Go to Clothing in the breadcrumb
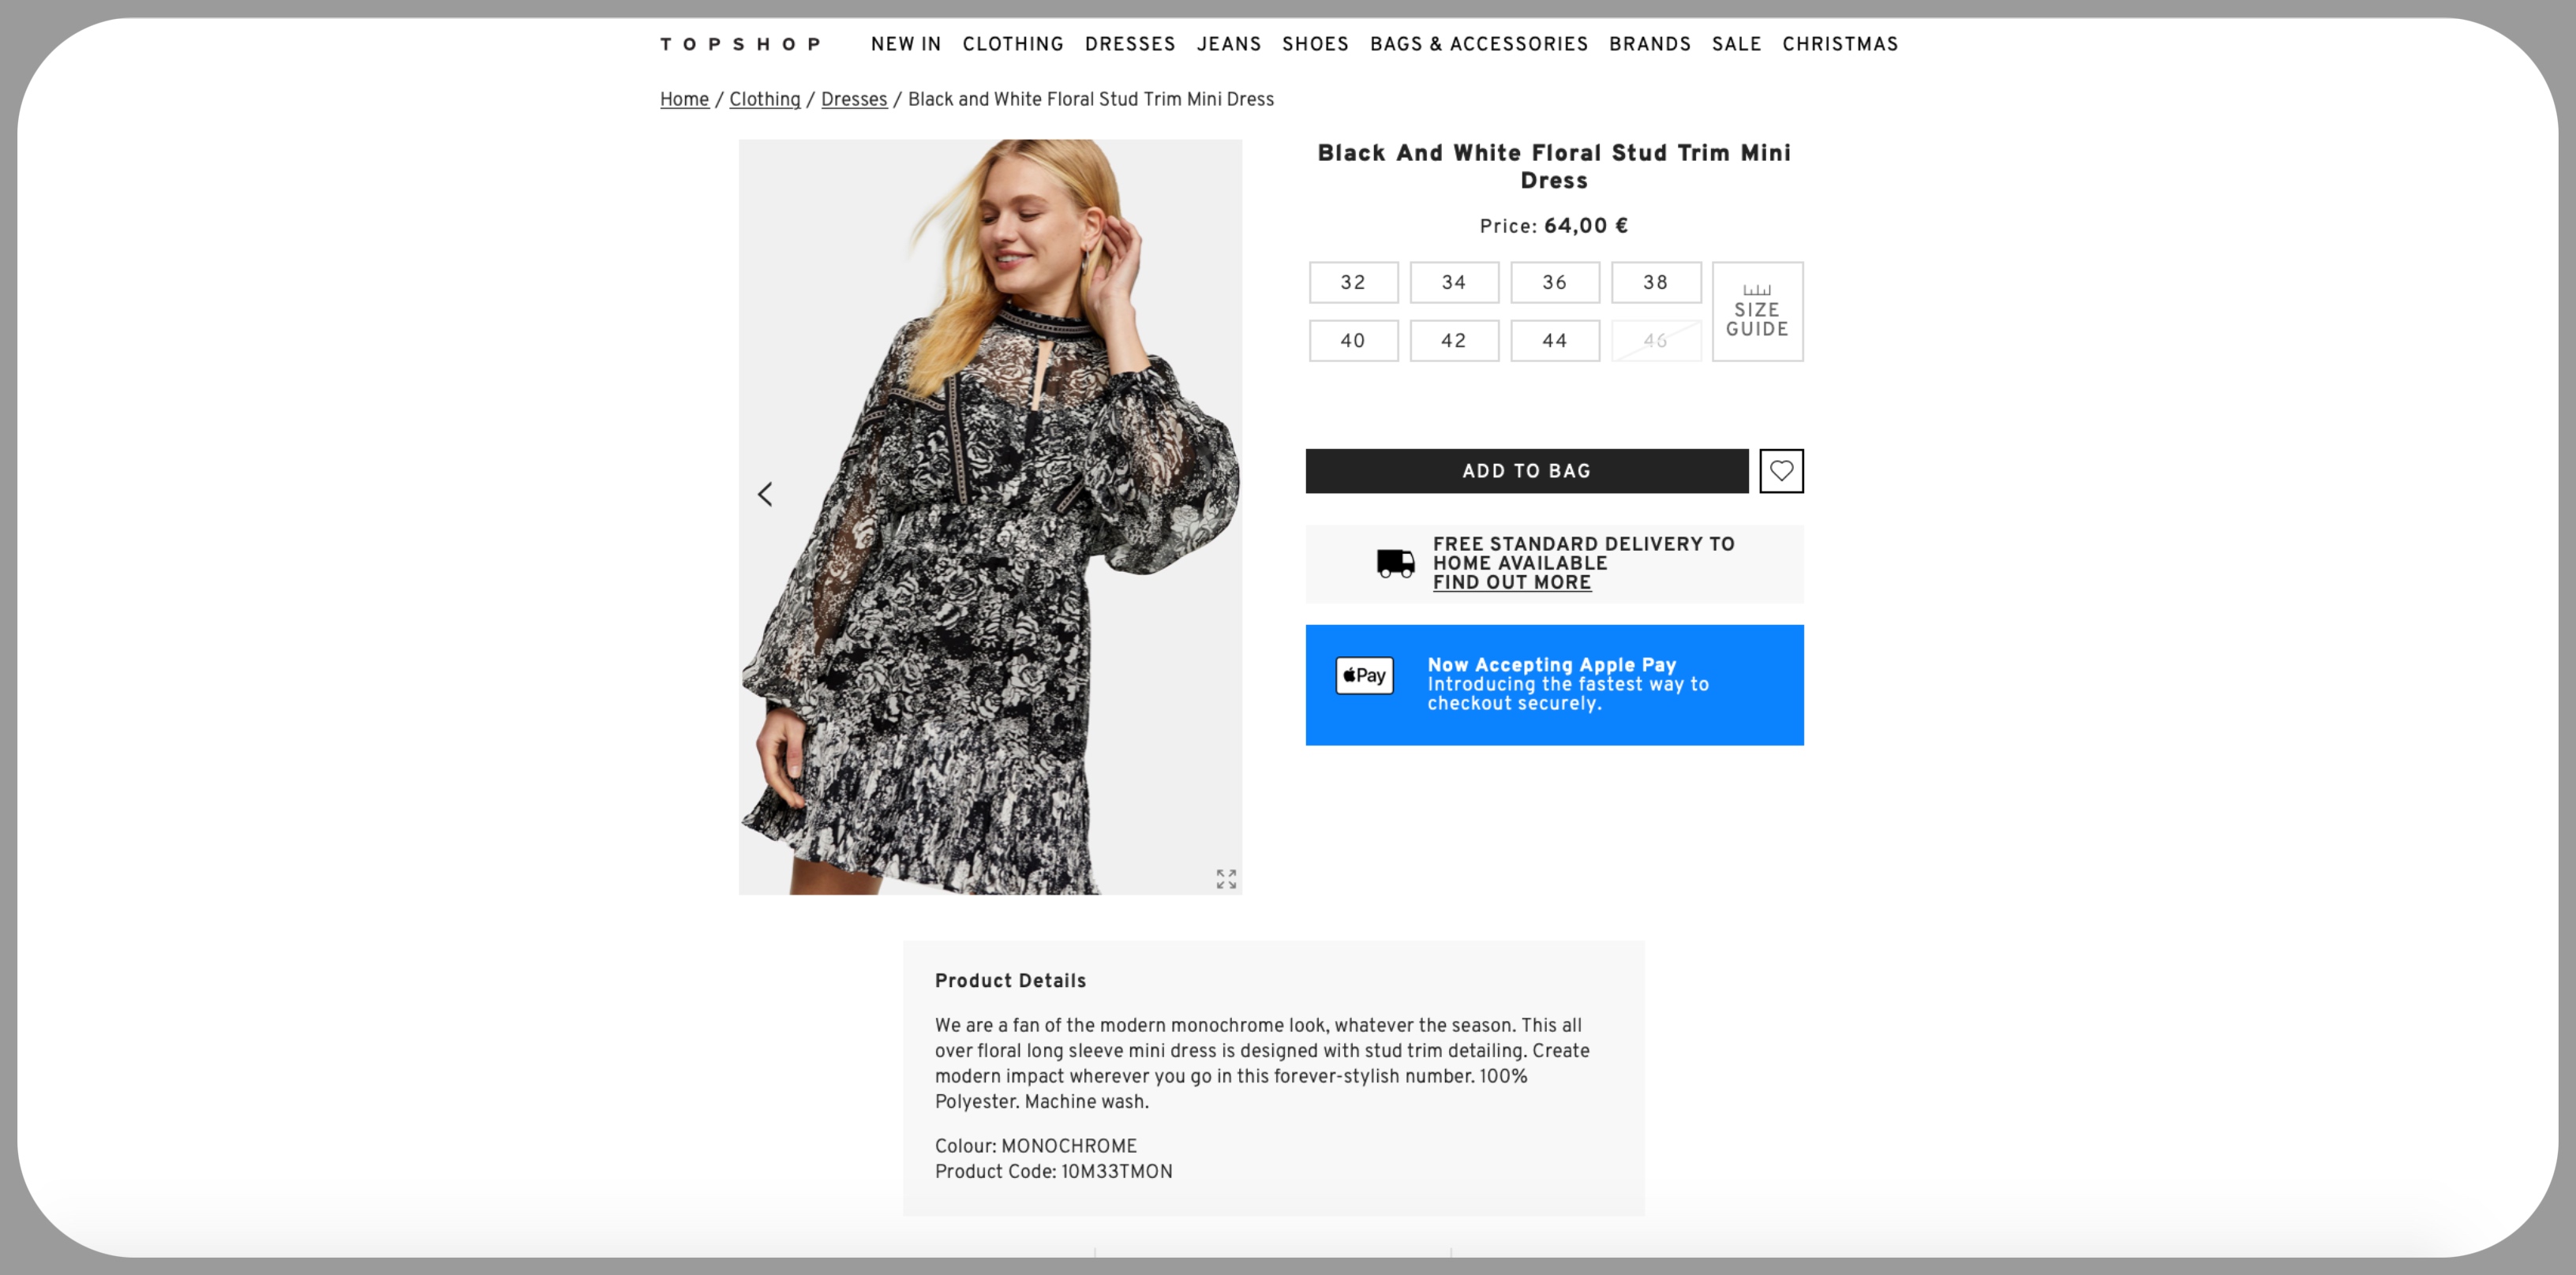Image resolution: width=2576 pixels, height=1275 pixels. click(764, 99)
